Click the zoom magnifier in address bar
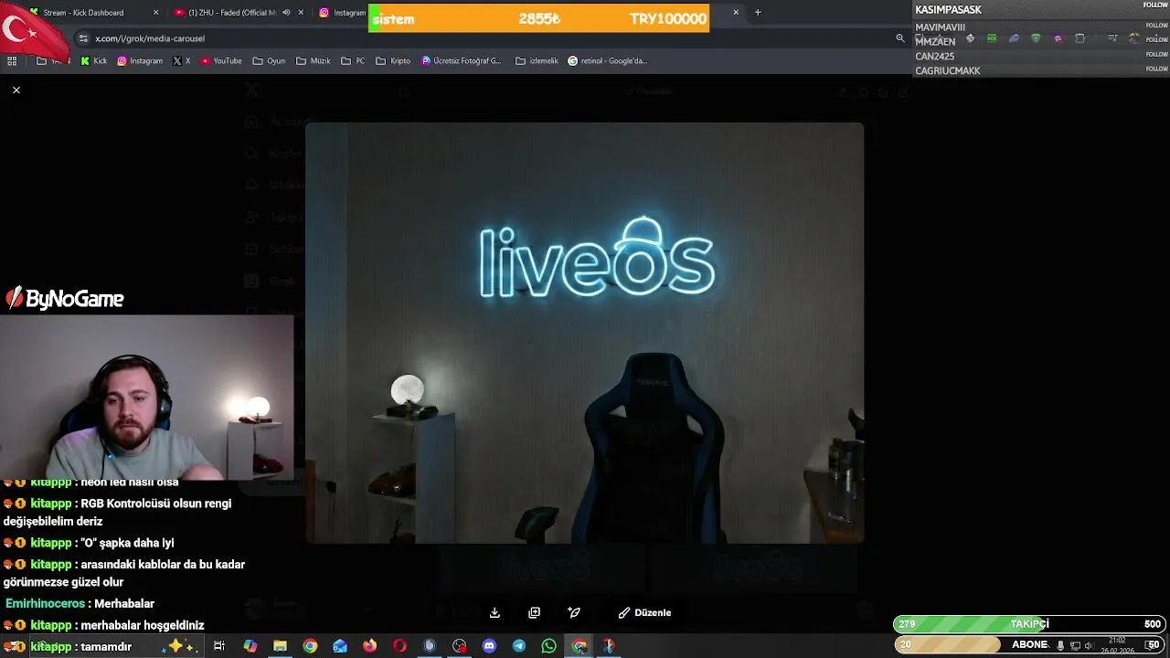The image size is (1170, 658). pyautogui.click(x=900, y=38)
